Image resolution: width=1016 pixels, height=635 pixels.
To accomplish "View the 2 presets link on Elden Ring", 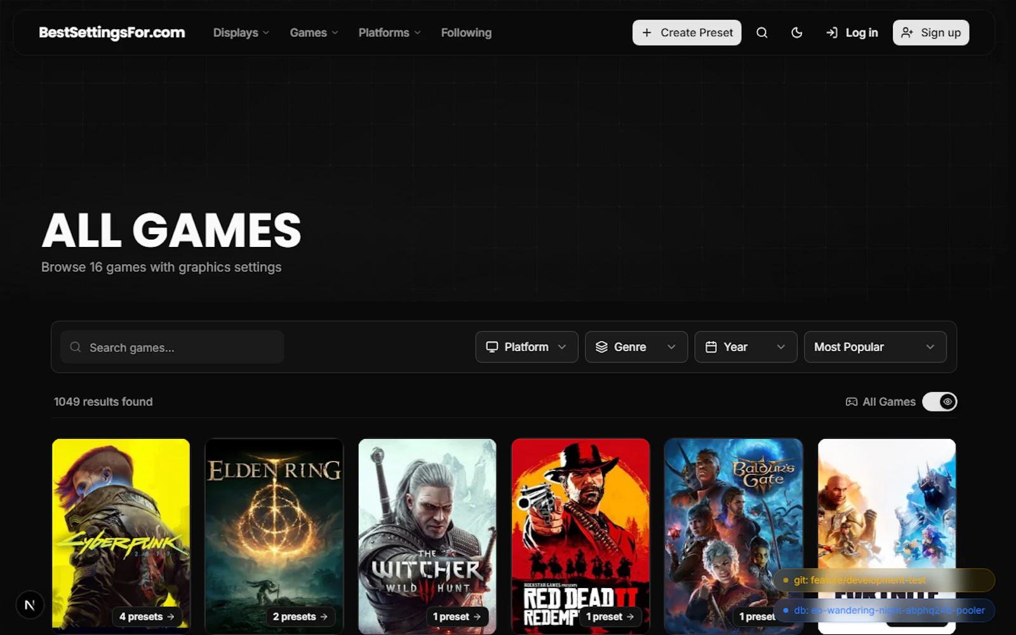I will (300, 617).
